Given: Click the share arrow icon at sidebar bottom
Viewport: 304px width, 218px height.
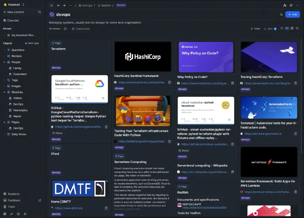Looking at the screenshot, I should [12, 214].
